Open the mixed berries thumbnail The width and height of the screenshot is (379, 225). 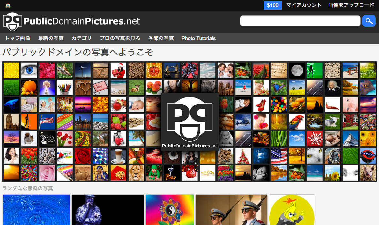[x=190, y=70]
